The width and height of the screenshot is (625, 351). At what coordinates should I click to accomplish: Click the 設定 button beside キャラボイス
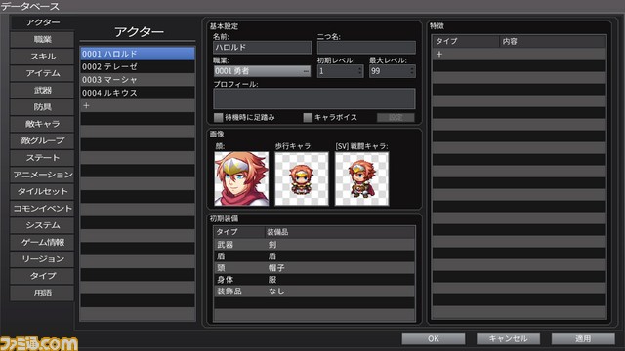pos(396,117)
